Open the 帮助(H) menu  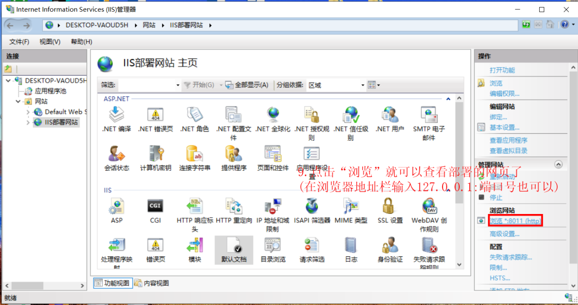[x=81, y=41]
